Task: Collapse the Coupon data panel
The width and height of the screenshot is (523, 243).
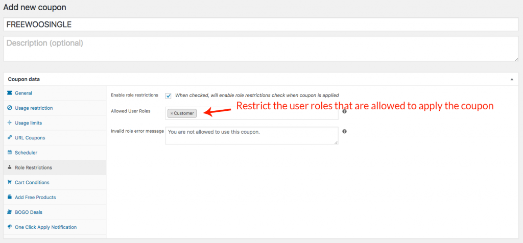Action: tap(512, 79)
